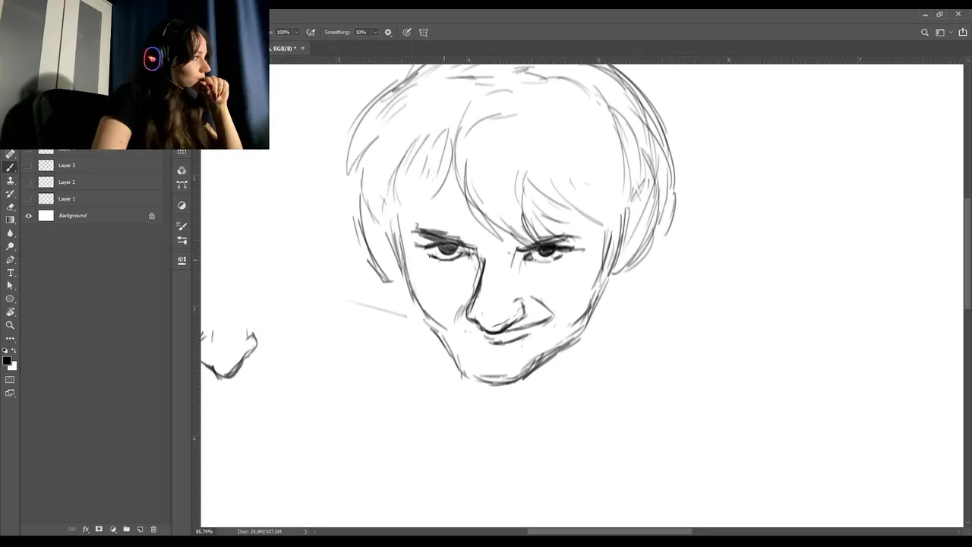972x547 pixels.
Task: Hide the Background layer
Action: point(29,216)
